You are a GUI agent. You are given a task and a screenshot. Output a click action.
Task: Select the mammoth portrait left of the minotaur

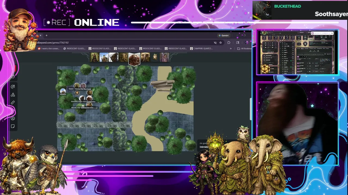coord(123,57)
